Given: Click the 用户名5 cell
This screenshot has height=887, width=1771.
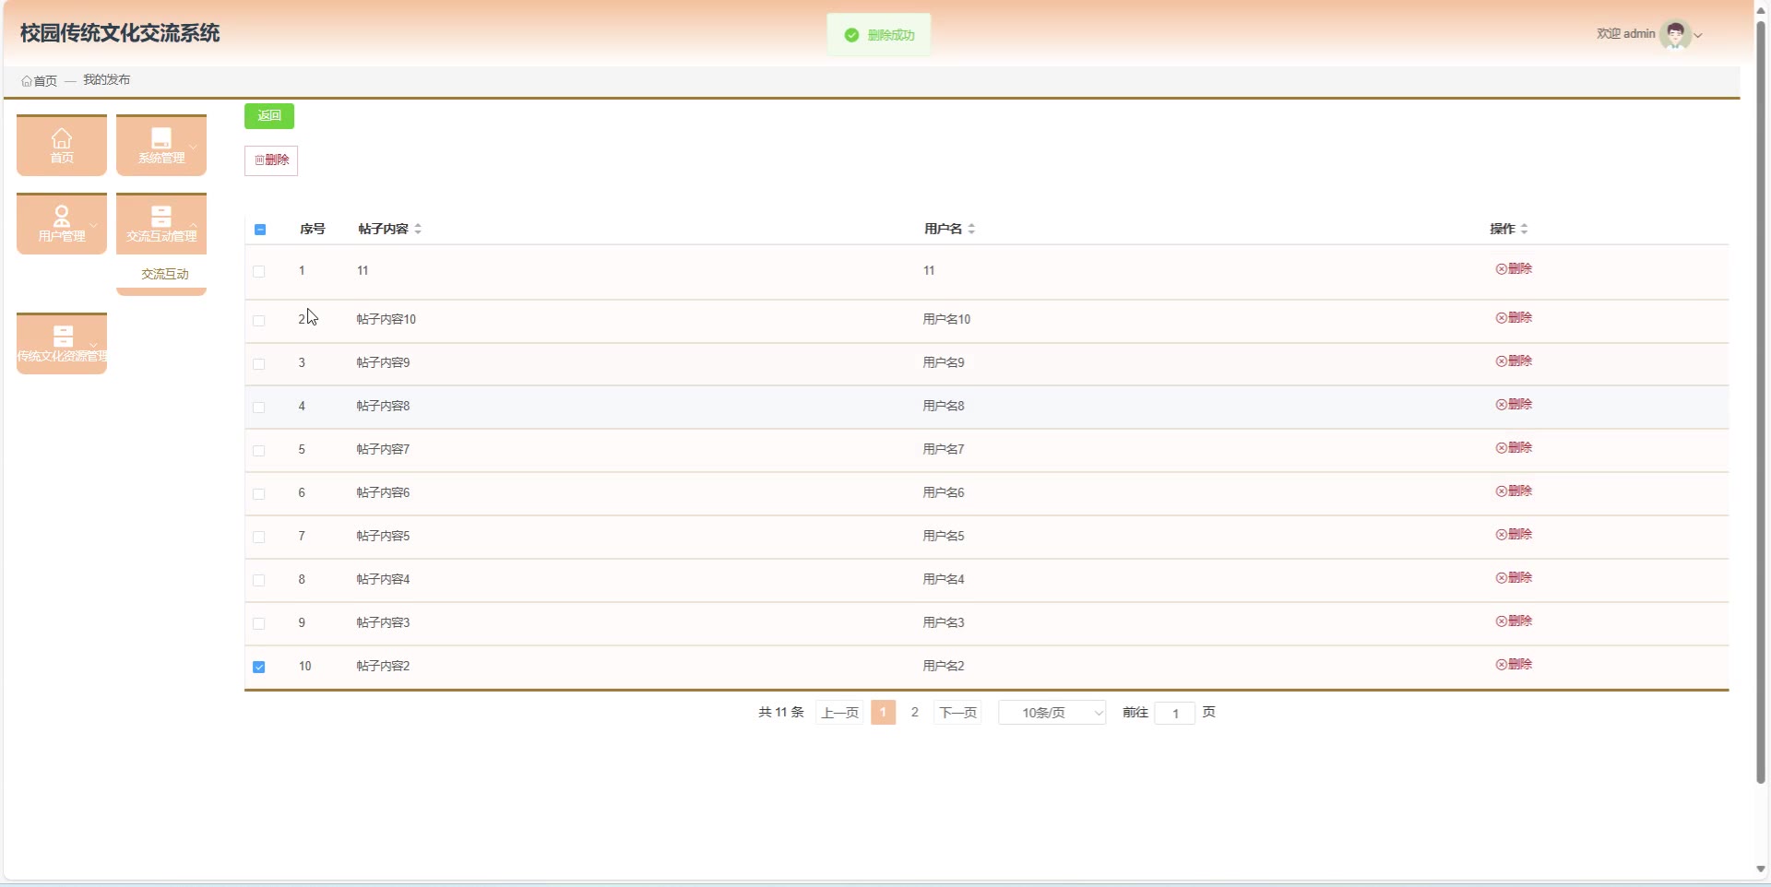Looking at the screenshot, I should pyautogui.click(x=944, y=537).
